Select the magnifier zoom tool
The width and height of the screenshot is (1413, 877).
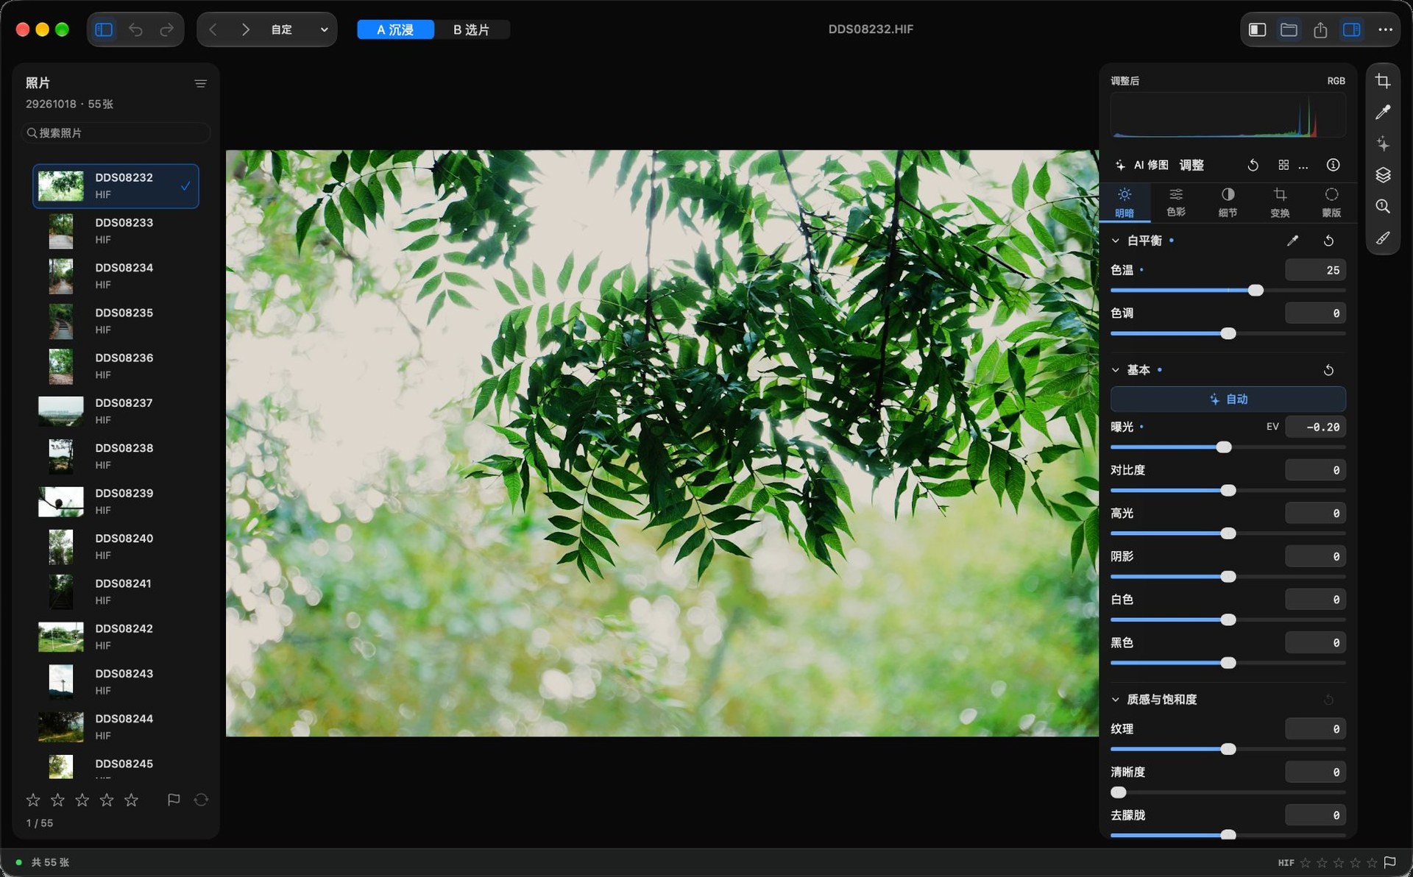click(x=1383, y=207)
